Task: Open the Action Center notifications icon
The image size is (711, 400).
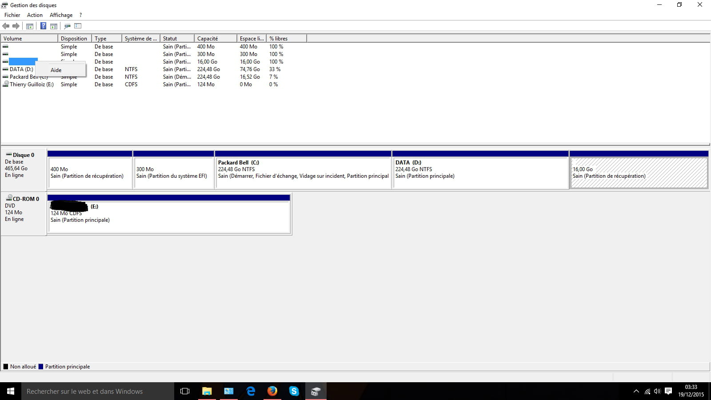Action: coord(668,392)
